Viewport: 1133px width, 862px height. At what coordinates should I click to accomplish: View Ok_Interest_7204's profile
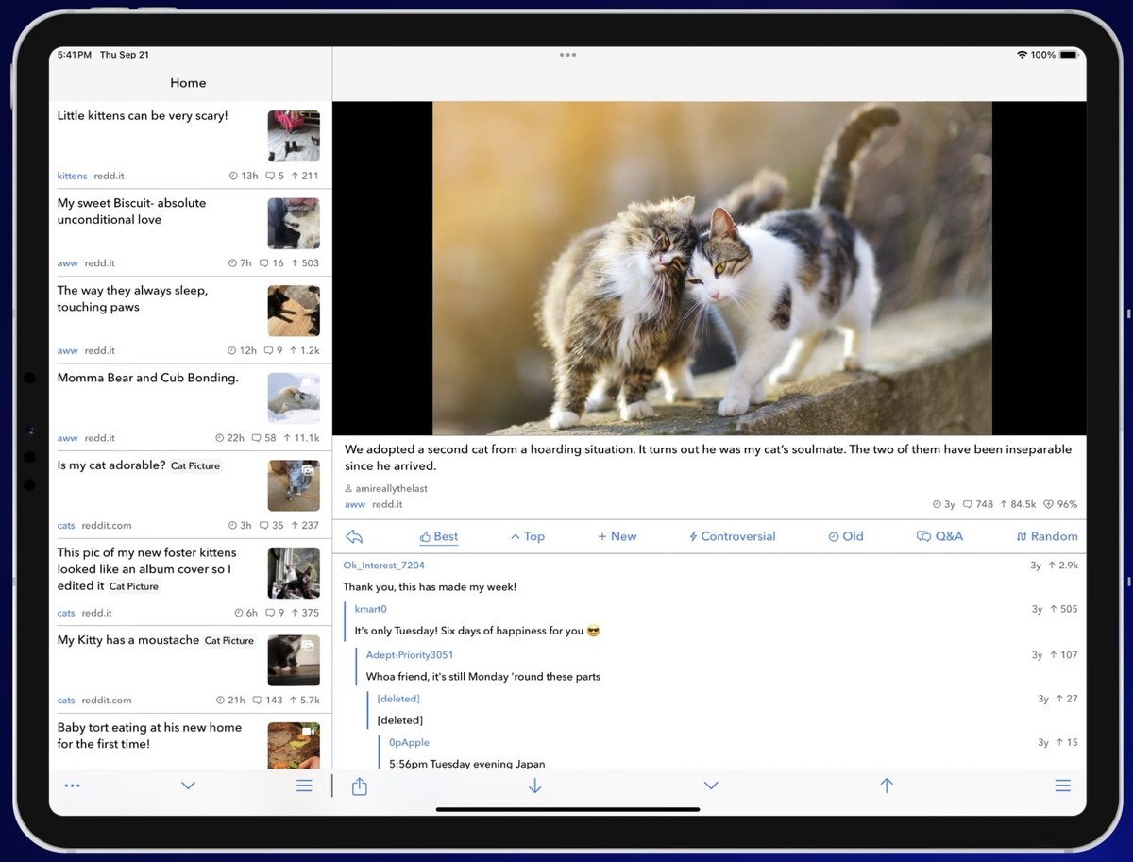[x=384, y=565]
